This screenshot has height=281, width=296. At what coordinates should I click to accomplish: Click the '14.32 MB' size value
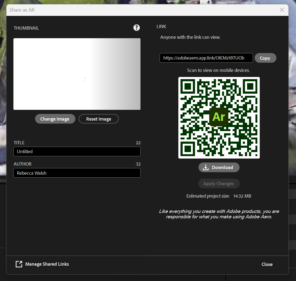point(242,196)
